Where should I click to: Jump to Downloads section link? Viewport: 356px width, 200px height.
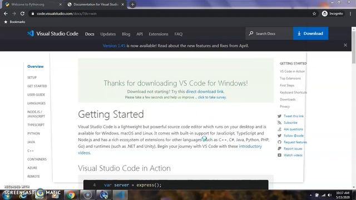(288, 99)
